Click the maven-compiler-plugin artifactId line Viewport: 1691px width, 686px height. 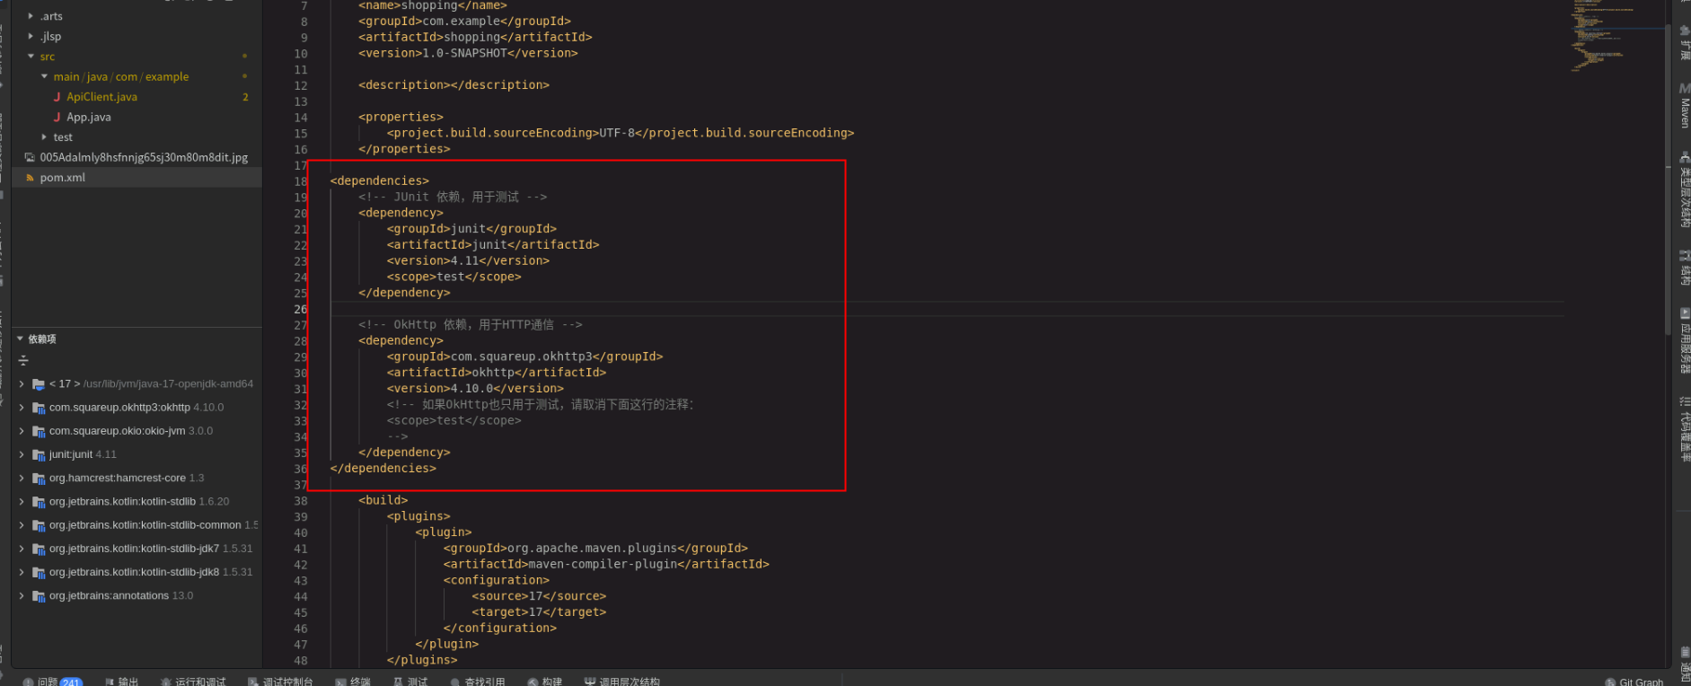click(606, 564)
